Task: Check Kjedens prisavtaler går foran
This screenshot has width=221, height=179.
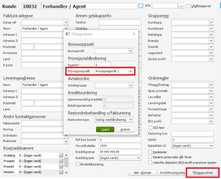Action: (150, 157)
